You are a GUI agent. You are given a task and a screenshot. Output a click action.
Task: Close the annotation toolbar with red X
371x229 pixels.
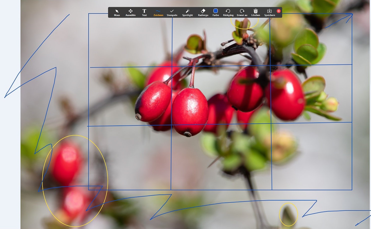click(279, 11)
